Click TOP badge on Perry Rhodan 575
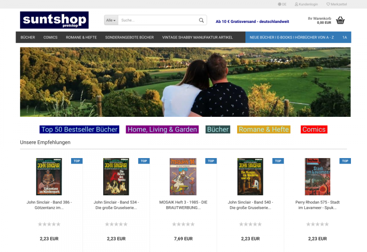Image resolution: width=367 pixels, height=252 pixels. [x=345, y=161]
